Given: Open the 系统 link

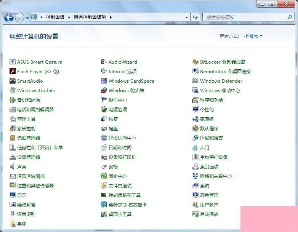Looking at the screenshot, I should click(x=205, y=186).
